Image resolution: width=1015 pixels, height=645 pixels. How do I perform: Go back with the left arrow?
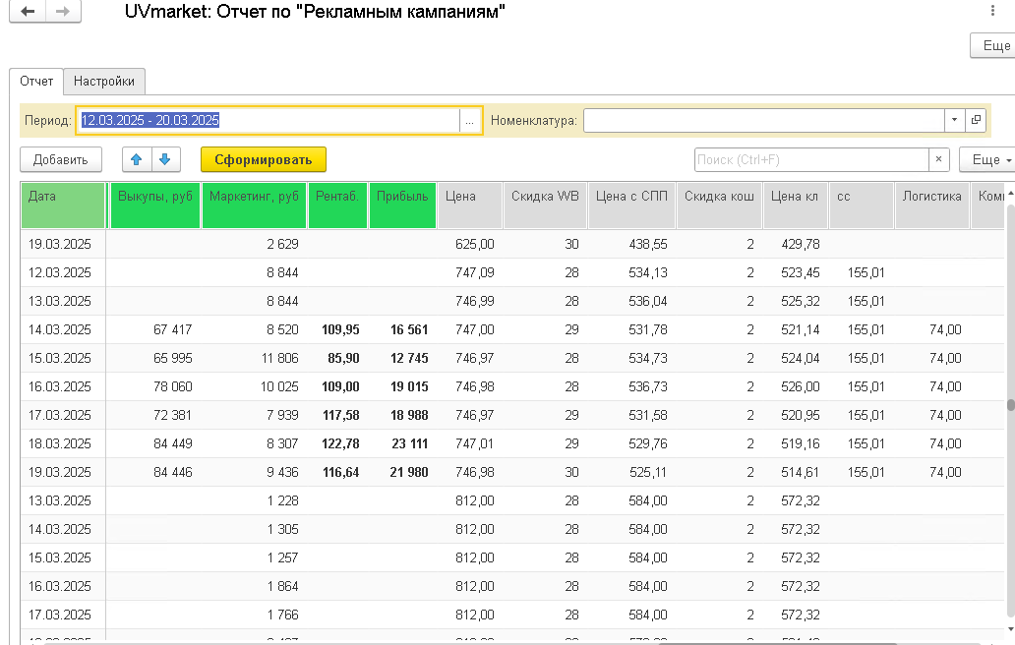tap(28, 11)
